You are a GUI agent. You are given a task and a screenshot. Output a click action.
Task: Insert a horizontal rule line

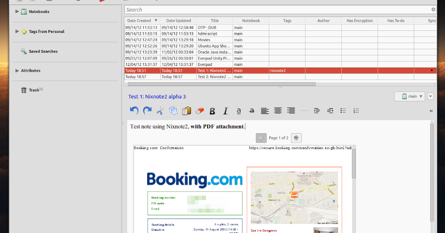click(x=304, y=111)
